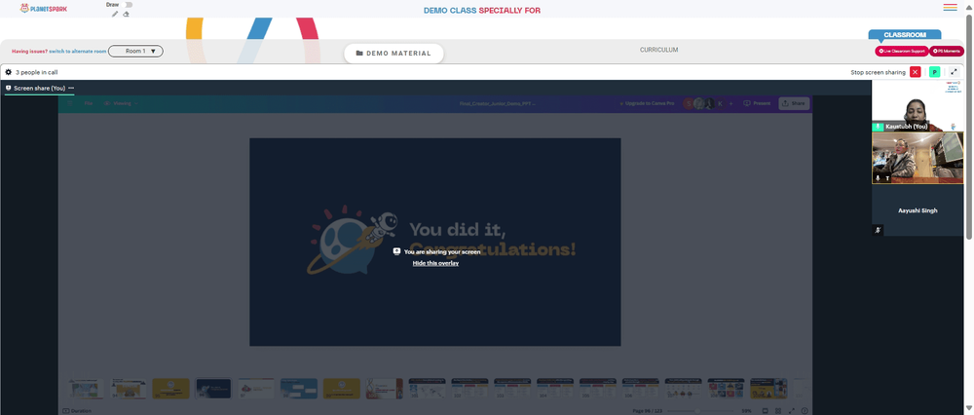This screenshot has height=415, width=974.
Task: Expand call to fullscreen
Action: [x=955, y=72]
